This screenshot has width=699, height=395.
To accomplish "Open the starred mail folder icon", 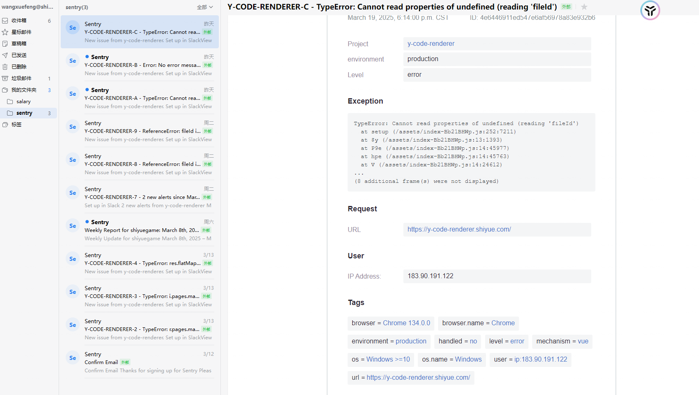I will tap(5, 32).
